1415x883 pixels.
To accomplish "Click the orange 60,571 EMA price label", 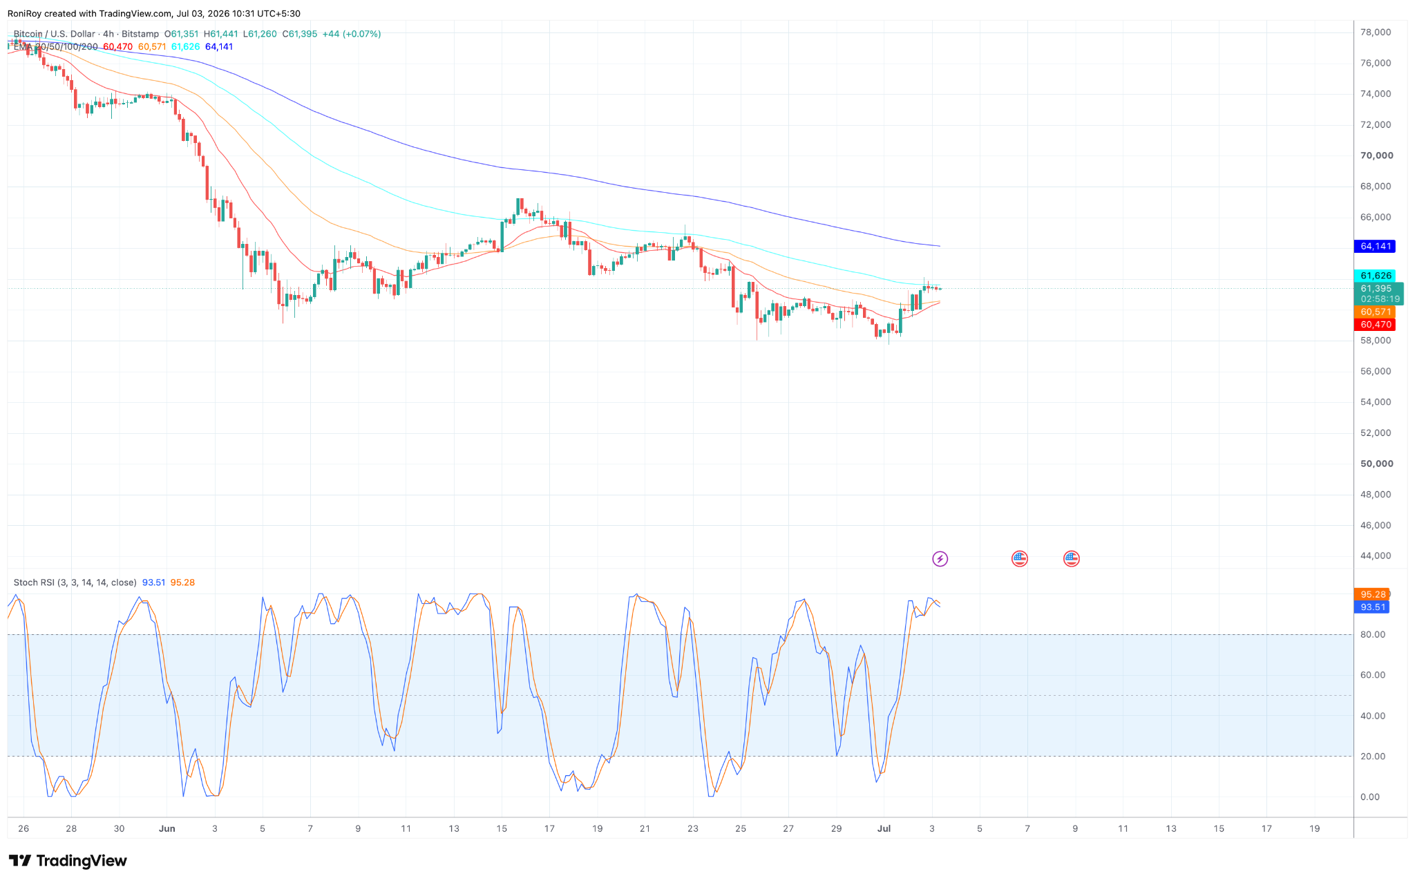I will tap(1376, 312).
